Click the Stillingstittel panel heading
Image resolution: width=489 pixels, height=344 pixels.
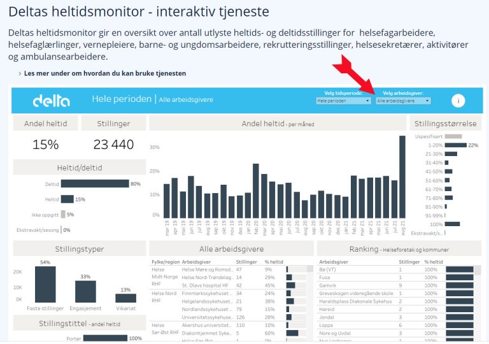[80, 324]
